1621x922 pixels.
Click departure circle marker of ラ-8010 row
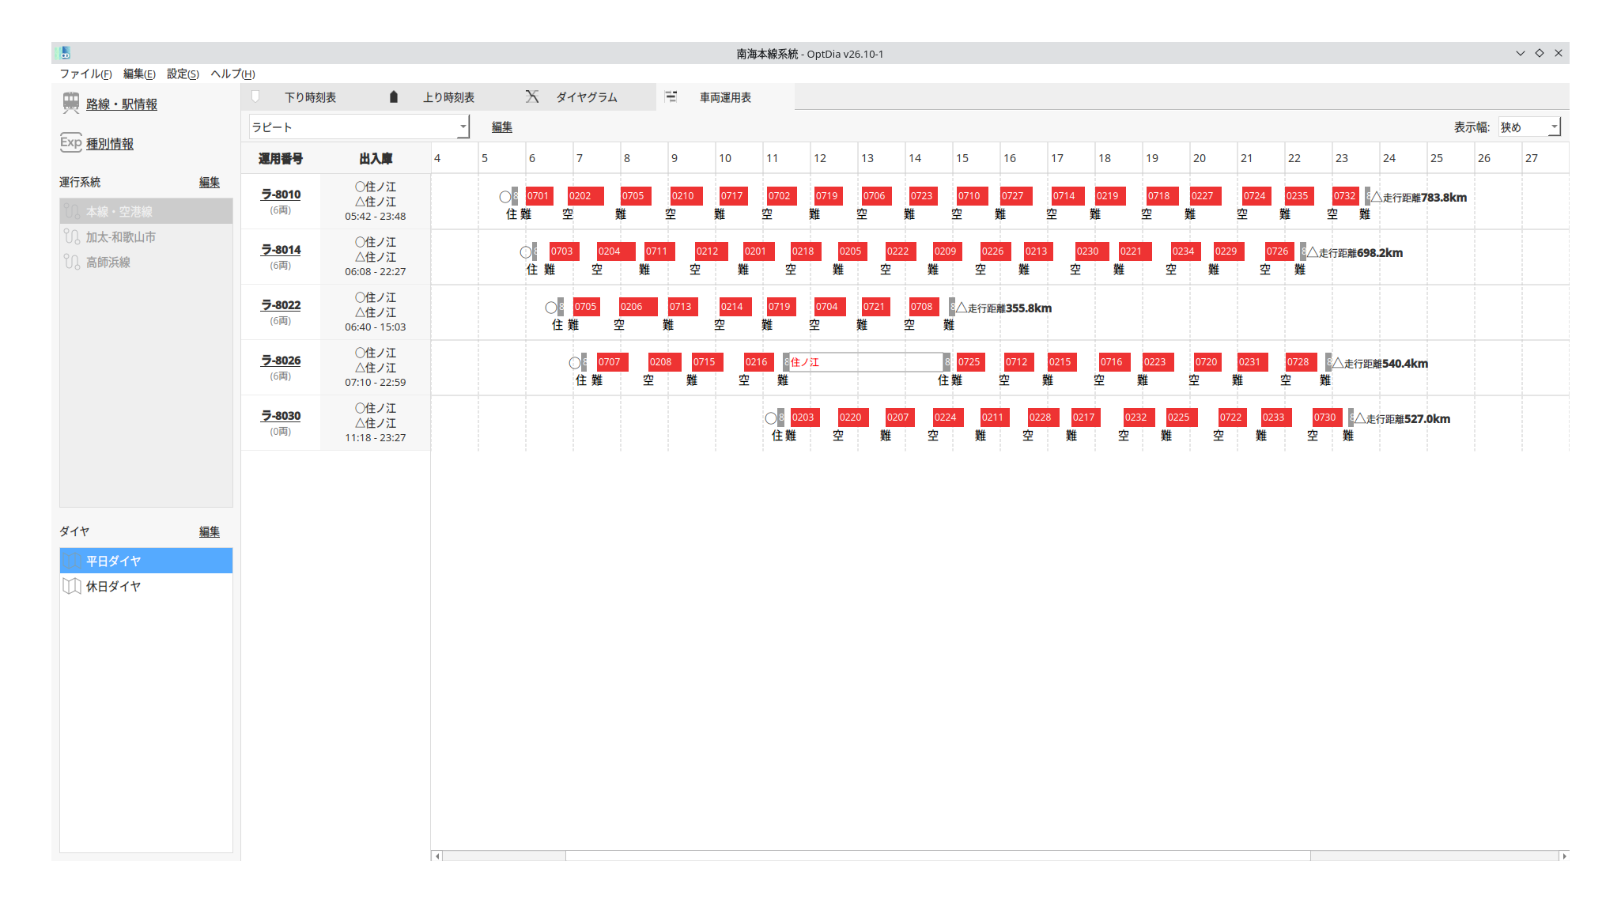click(505, 197)
